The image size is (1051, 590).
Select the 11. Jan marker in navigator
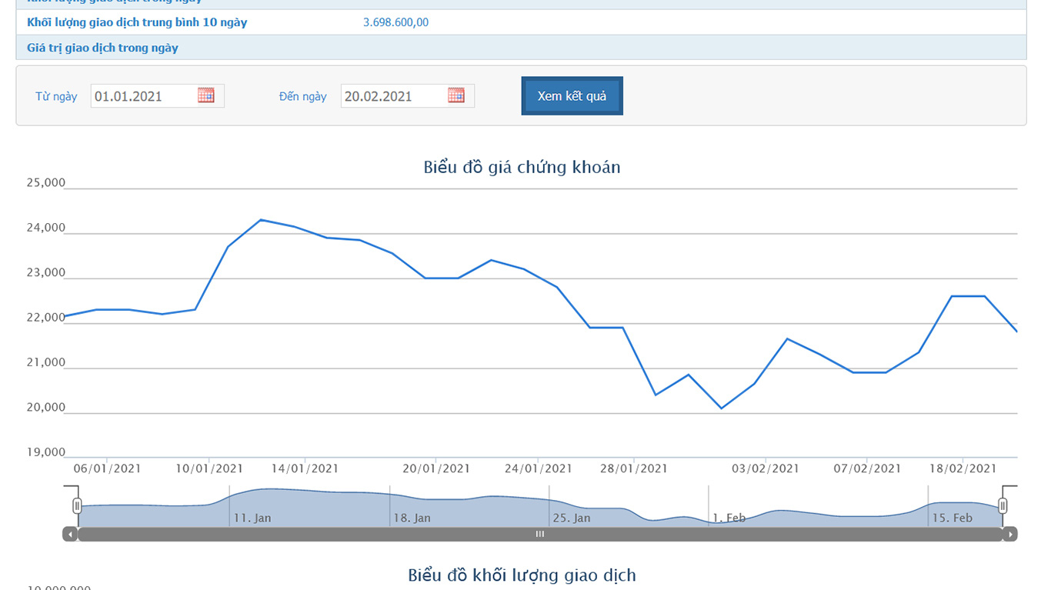[x=252, y=518]
